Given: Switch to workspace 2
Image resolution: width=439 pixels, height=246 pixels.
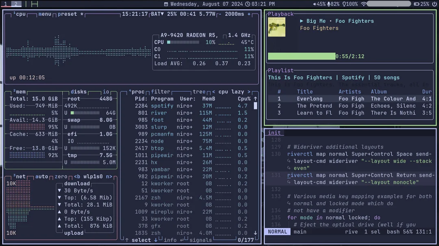Looking at the screenshot, I should 16,4.
